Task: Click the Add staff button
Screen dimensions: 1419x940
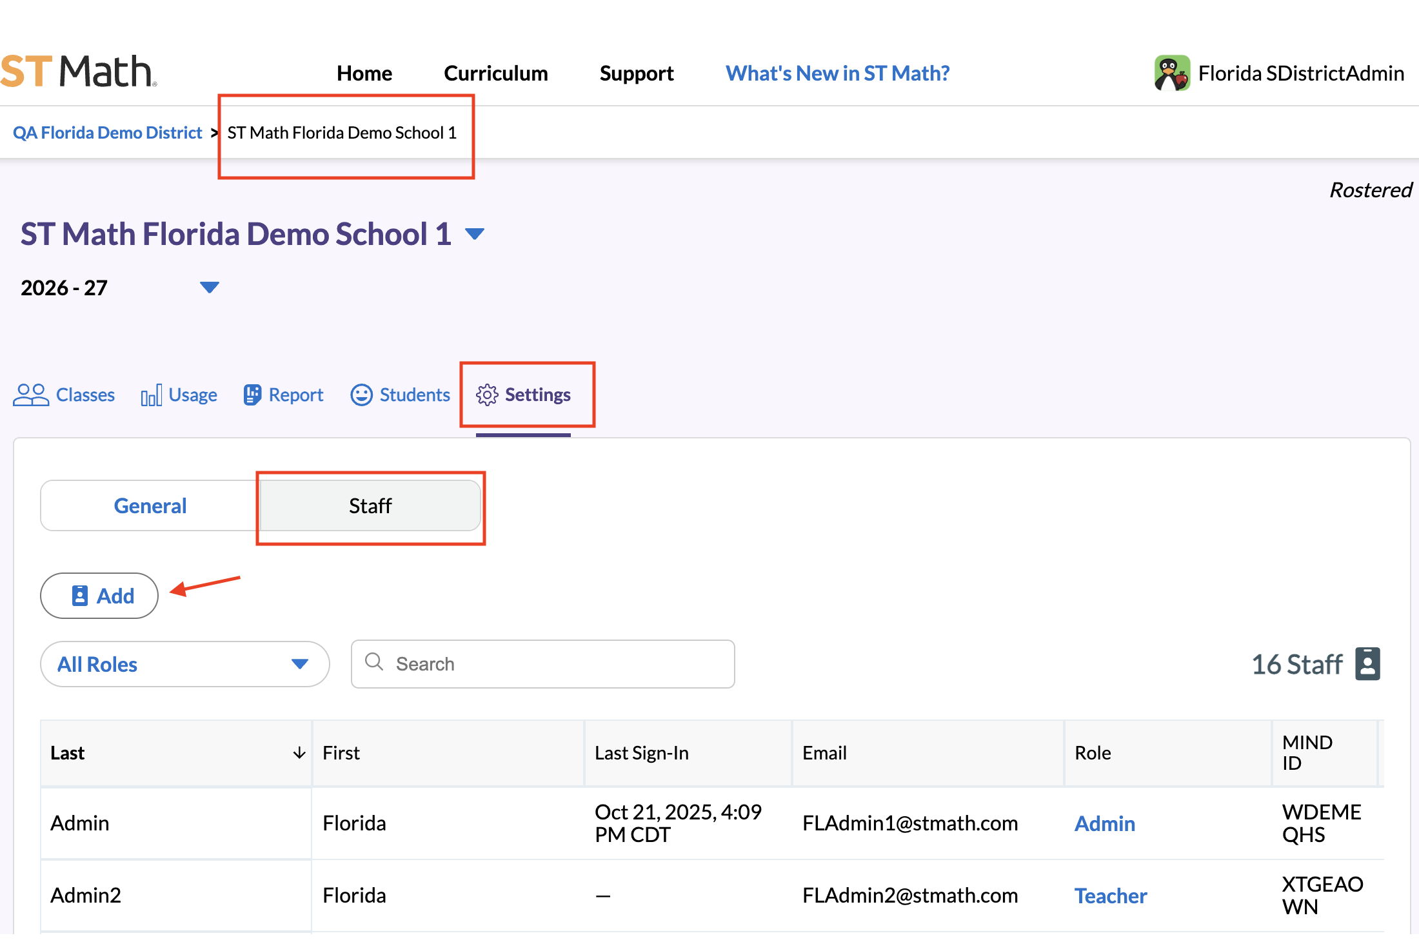Action: coord(99,596)
